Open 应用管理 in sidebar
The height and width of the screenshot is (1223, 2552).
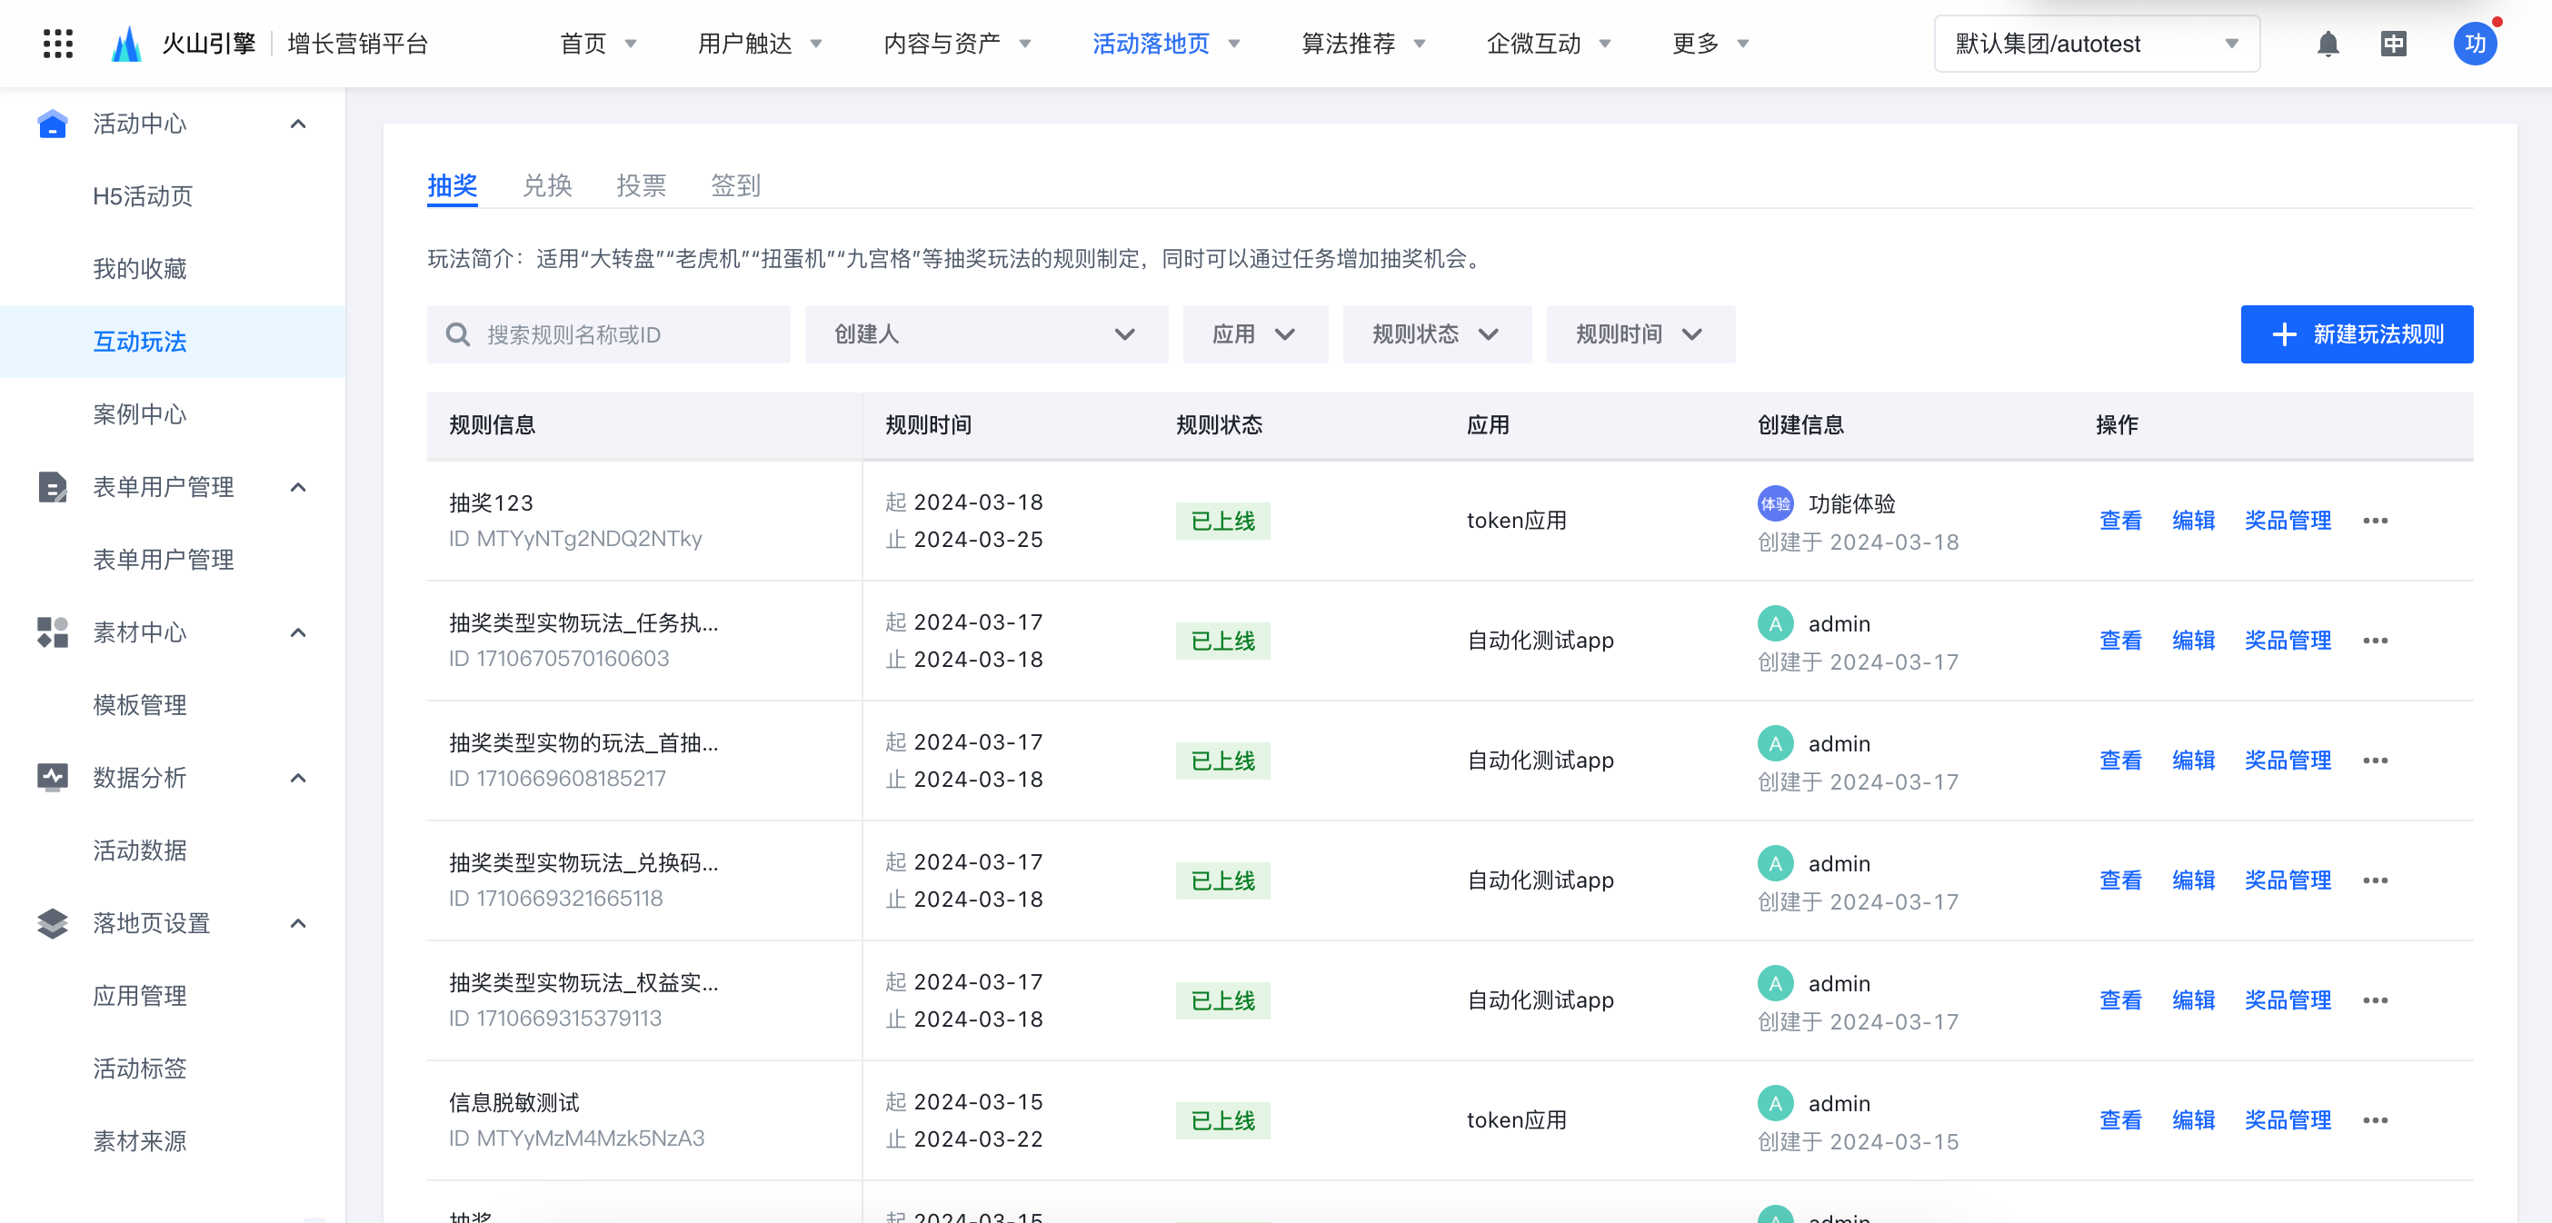click(140, 996)
